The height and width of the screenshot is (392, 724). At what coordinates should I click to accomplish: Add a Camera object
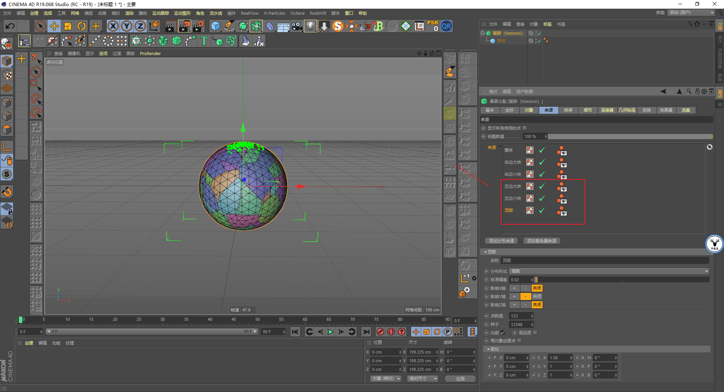tap(297, 26)
